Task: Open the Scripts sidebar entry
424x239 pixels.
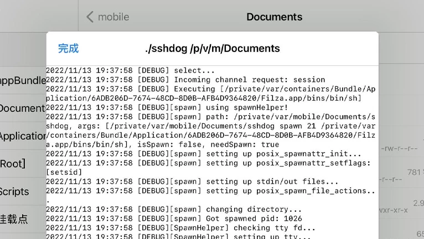Action: click(23, 191)
